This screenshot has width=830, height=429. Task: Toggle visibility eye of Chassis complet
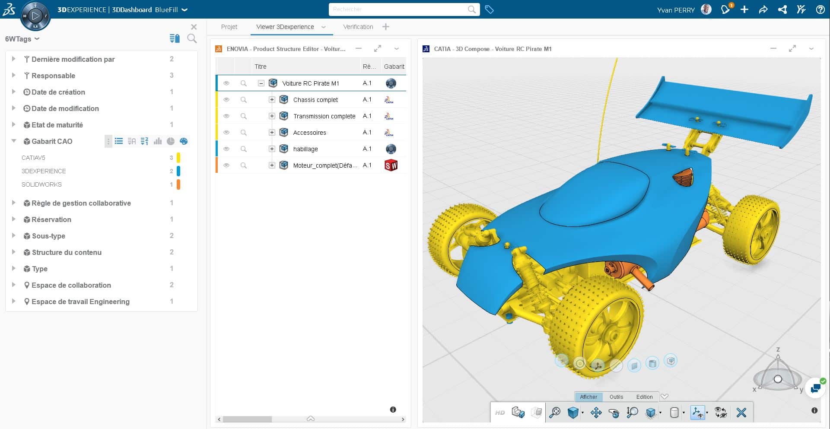226,99
